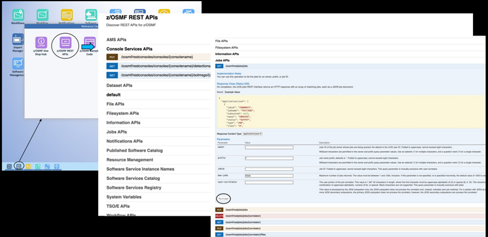Viewport: 488px width, 237px height.
Task: Switch to the Example Value tab
Action: pos(233,92)
